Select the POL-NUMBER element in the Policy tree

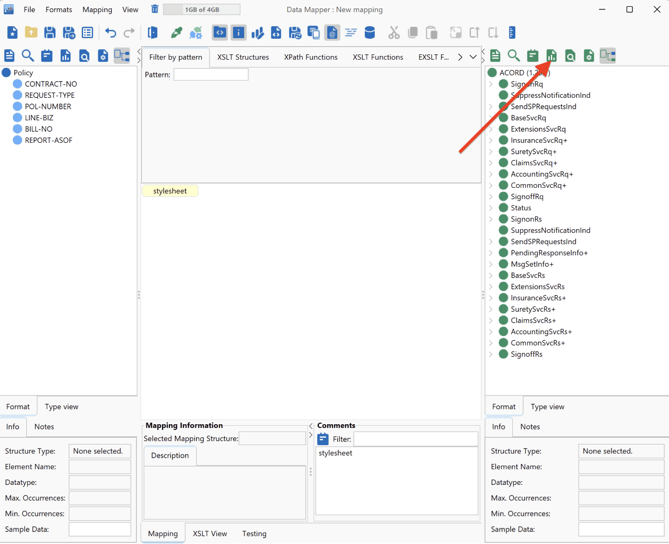pos(48,106)
